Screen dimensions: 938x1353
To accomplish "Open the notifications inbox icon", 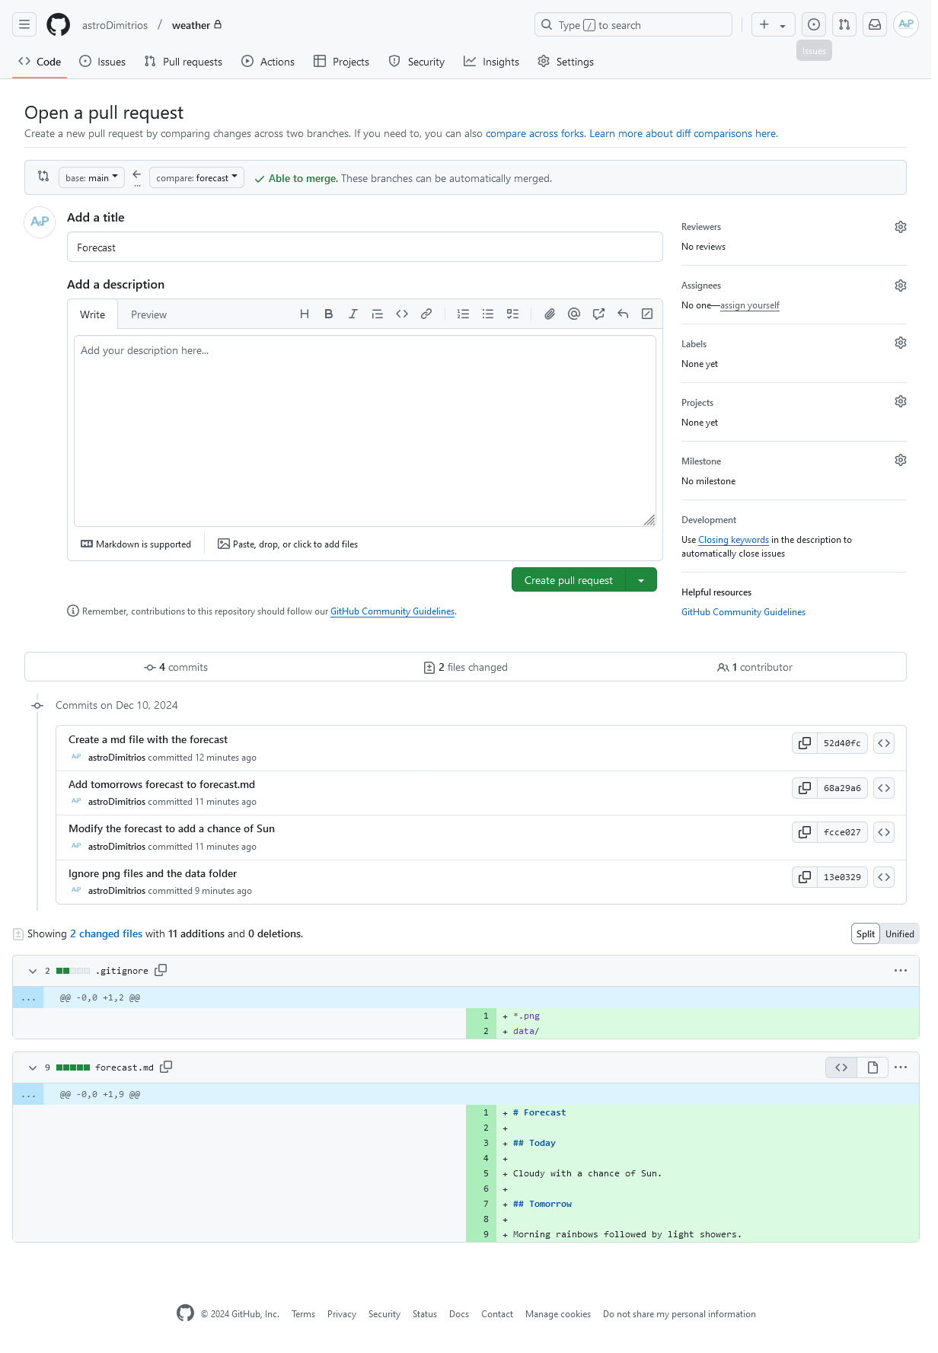I will pos(875,24).
